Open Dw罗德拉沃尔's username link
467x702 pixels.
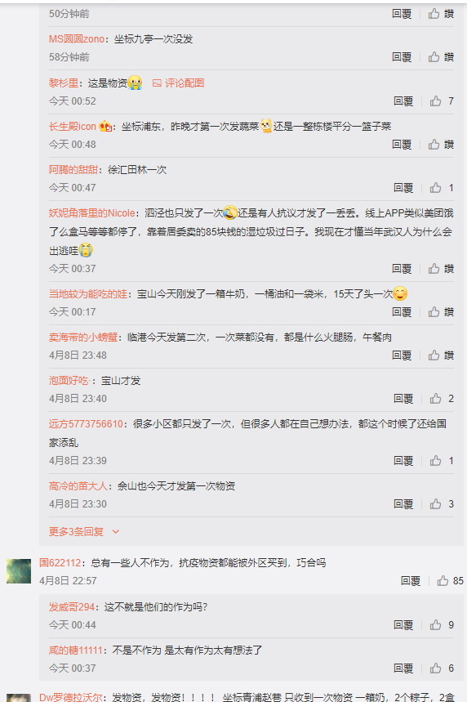pyautogui.click(x=71, y=697)
